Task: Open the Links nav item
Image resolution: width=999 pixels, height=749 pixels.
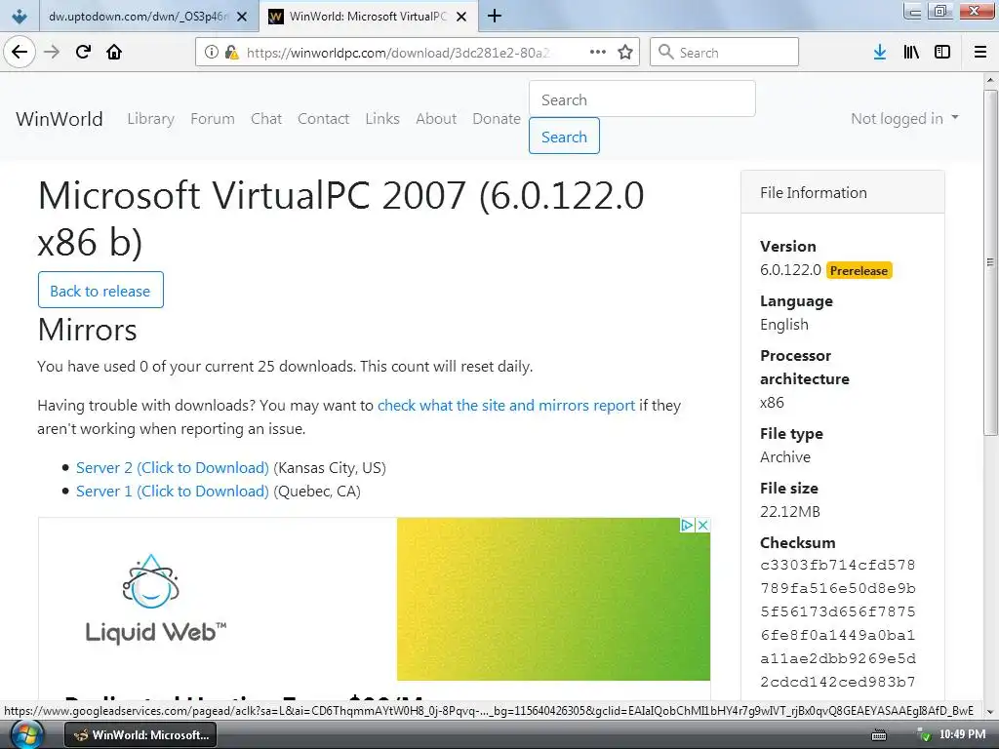Action: tap(382, 118)
